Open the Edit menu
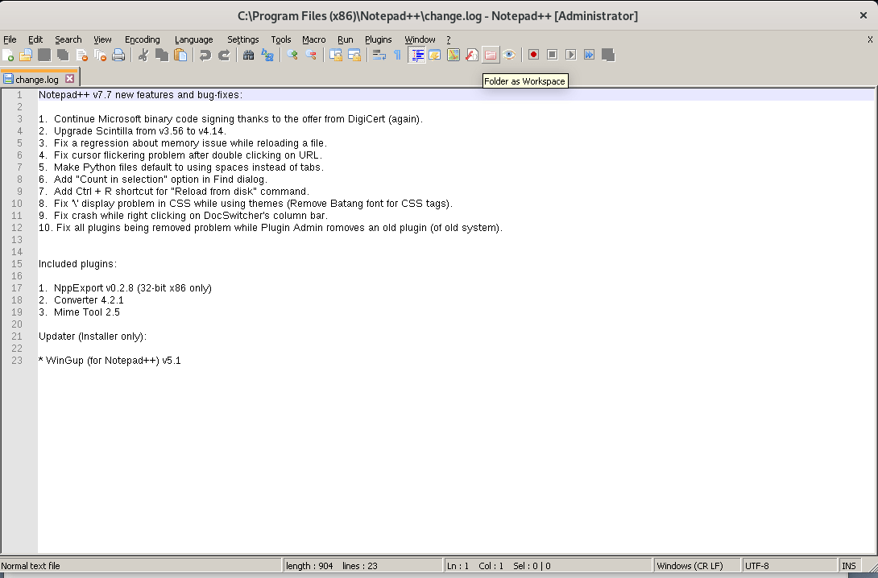This screenshot has height=578, width=878. pyautogui.click(x=35, y=39)
